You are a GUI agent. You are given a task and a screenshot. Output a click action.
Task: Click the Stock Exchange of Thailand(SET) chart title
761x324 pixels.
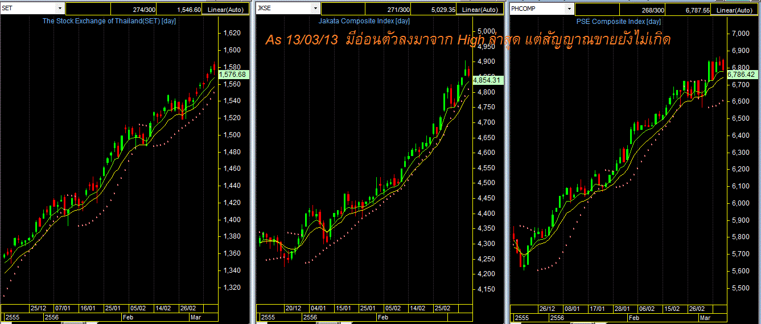109,21
